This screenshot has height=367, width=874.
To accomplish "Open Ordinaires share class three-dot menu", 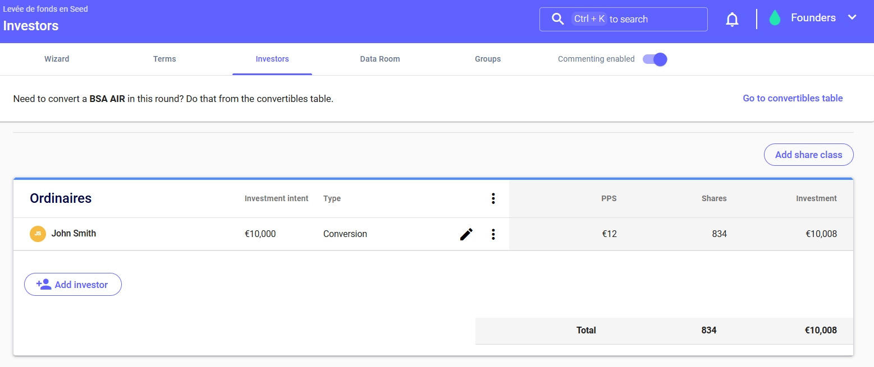I will click(493, 198).
